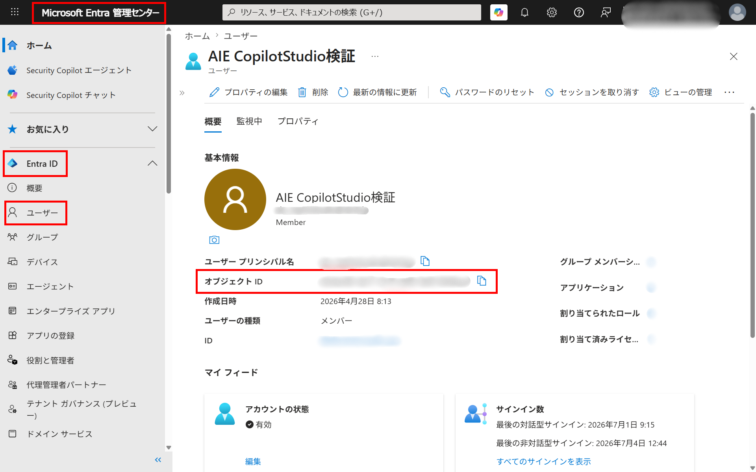
Task: Open Copilot from the top bar
Action: (x=498, y=13)
